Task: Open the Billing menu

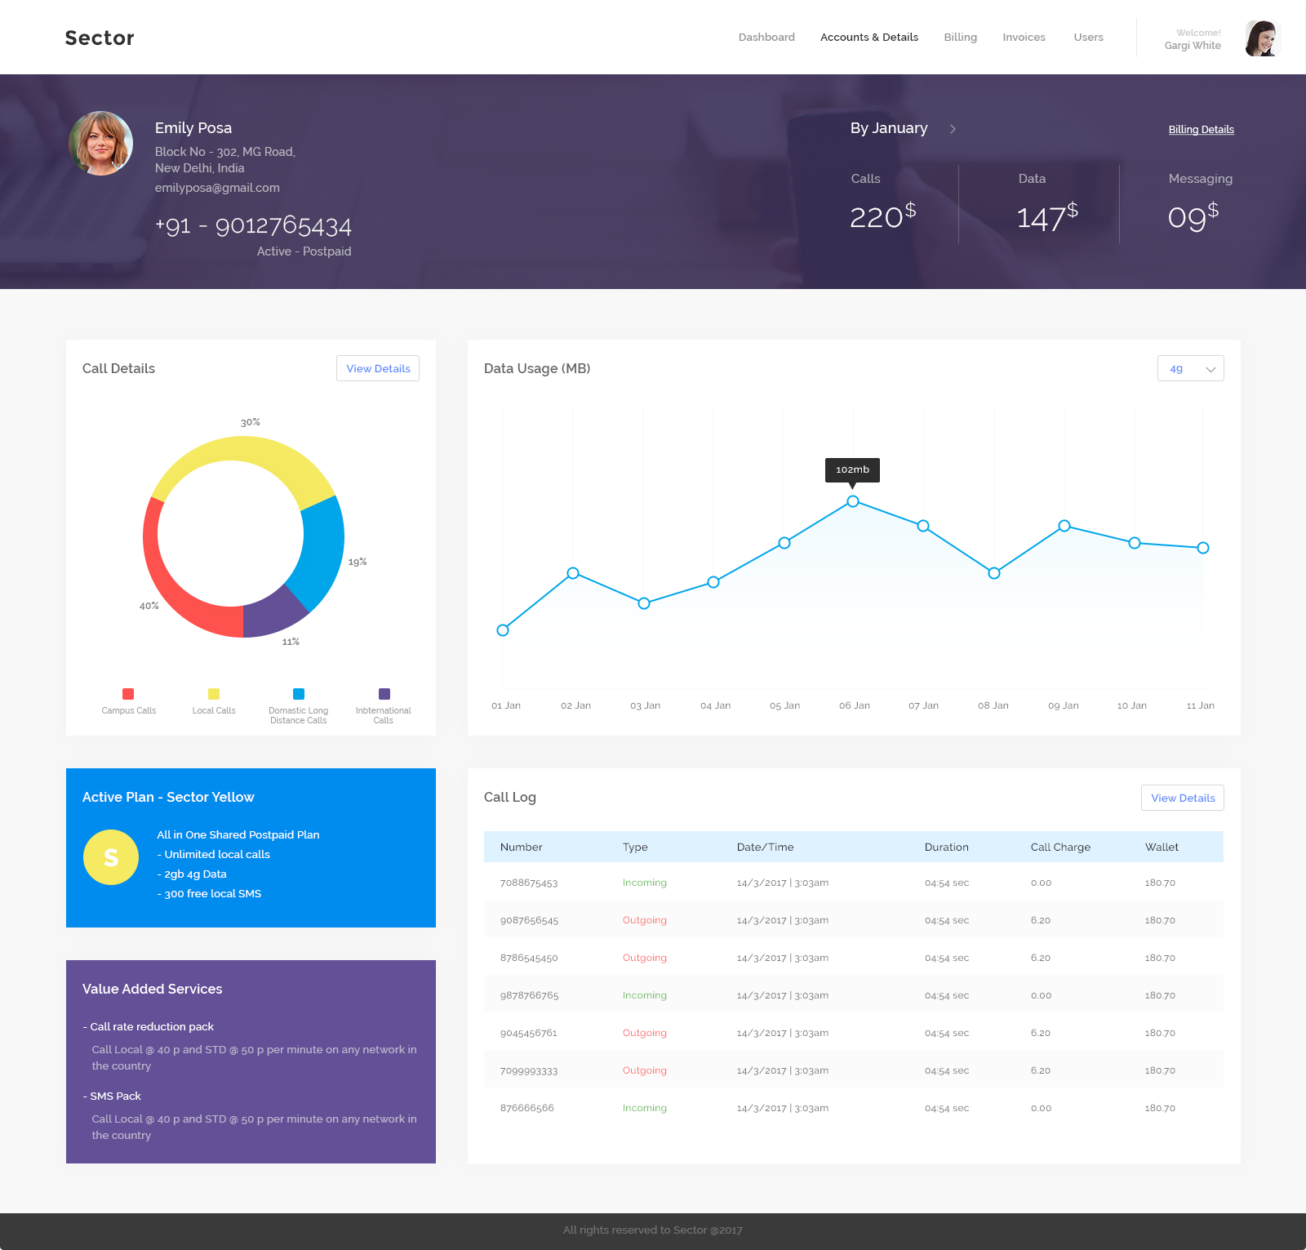Action: [x=961, y=38]
